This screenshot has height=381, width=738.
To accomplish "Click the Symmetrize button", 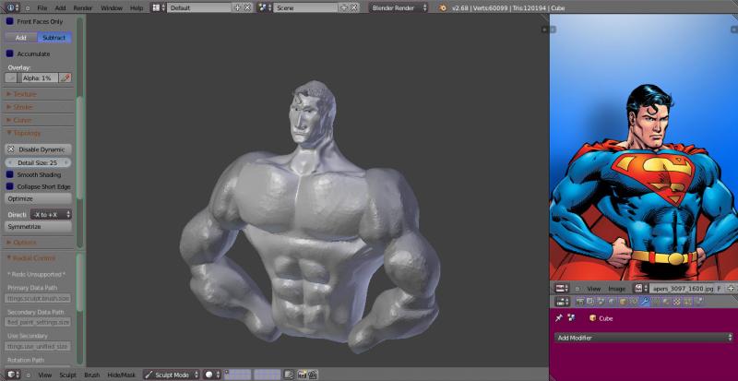I will pyautogui.click(x=38, y=227).
